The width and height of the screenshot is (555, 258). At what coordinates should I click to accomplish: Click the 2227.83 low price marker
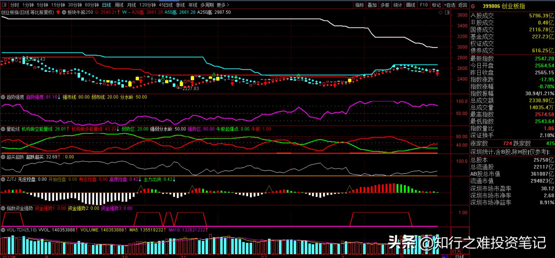click(190, 88)
